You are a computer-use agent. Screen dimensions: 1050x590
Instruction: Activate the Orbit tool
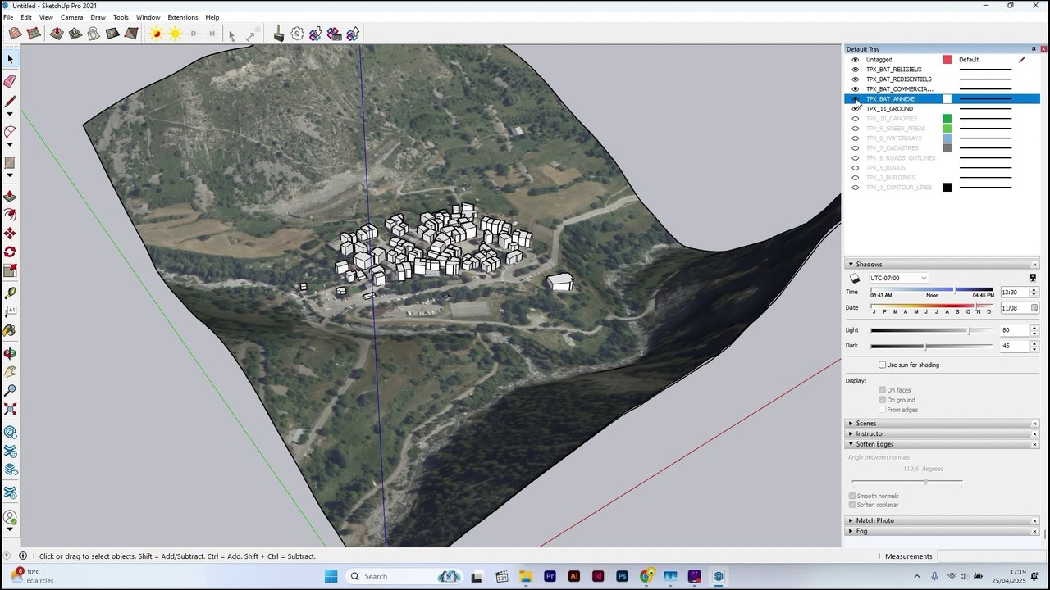click(10, 353)
